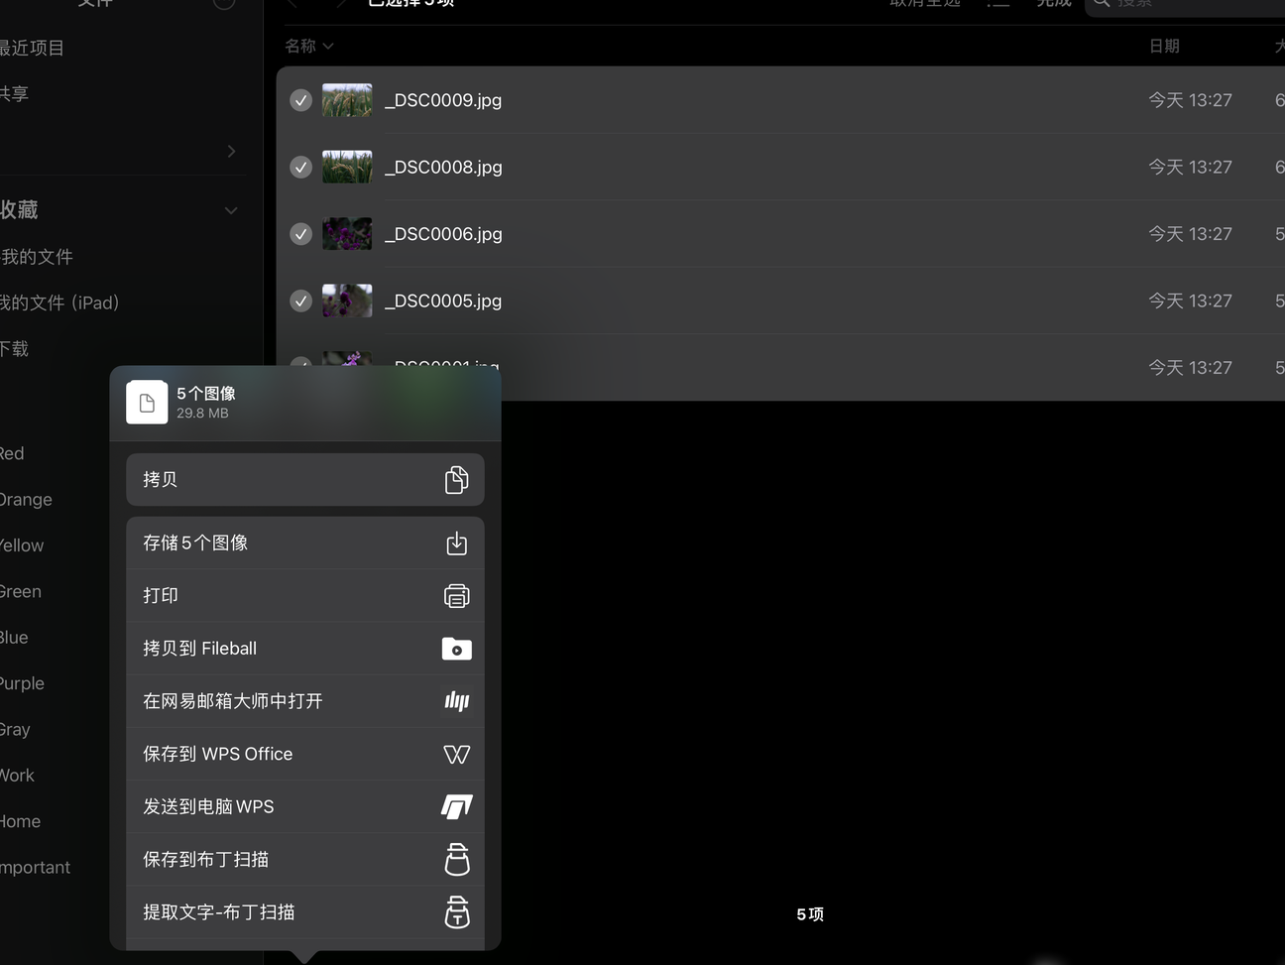The height and width of the screenshot is (965, 1285).
Task: Select the Home tag in sidebar
Action: click(x=20, y=821)
